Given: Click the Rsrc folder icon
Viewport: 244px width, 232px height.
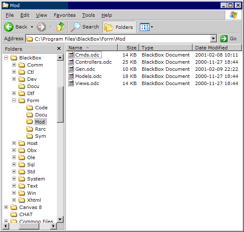Looking at the screenshot, I should pyautogui.click(x=30, y=129).
